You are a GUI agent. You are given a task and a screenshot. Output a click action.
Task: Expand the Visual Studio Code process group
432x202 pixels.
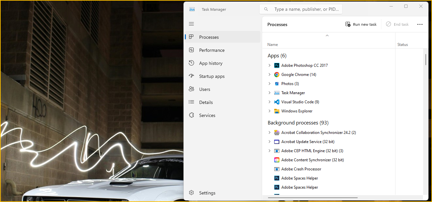269,102
